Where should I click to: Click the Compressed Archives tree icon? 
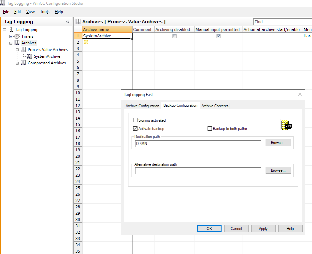[23, 63]
